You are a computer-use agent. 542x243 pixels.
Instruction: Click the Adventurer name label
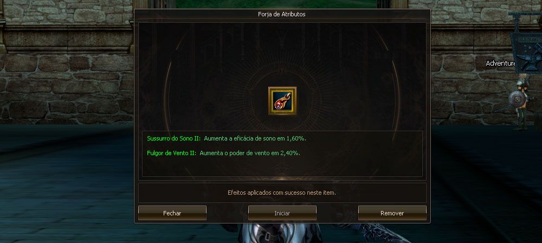click(500, 63)
